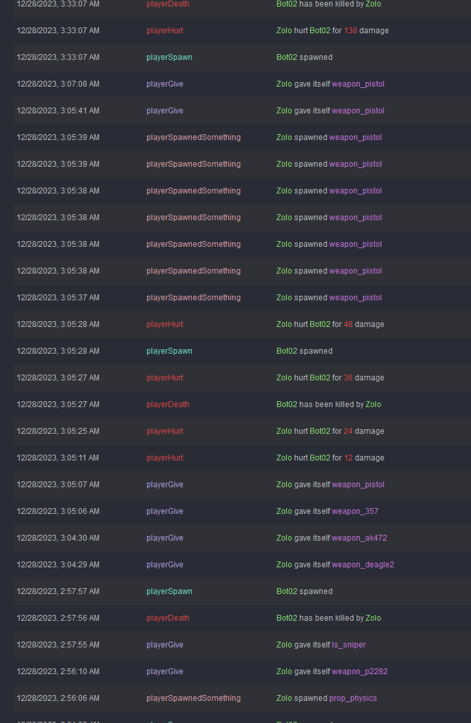Open the ls_sniper item link
Image resolution: width=471 pixels, height=723 pixels.
point(349,645)
